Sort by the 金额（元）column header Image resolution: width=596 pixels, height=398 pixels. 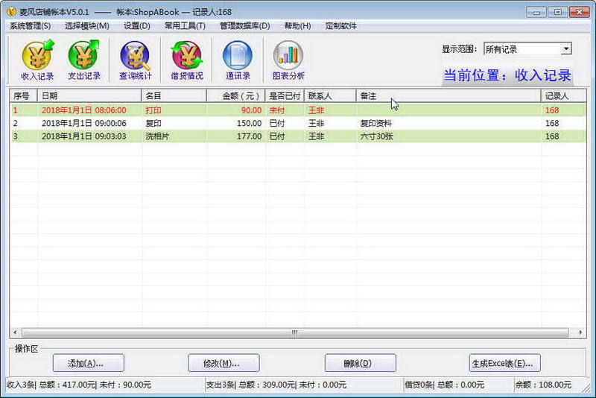click(235, 96)
